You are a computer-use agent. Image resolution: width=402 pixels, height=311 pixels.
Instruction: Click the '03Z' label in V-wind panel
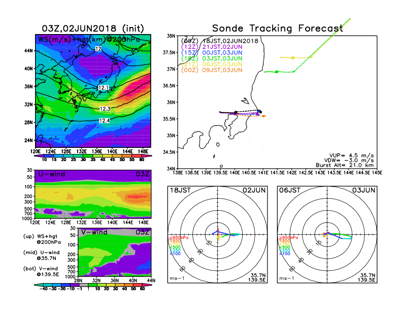142,232
